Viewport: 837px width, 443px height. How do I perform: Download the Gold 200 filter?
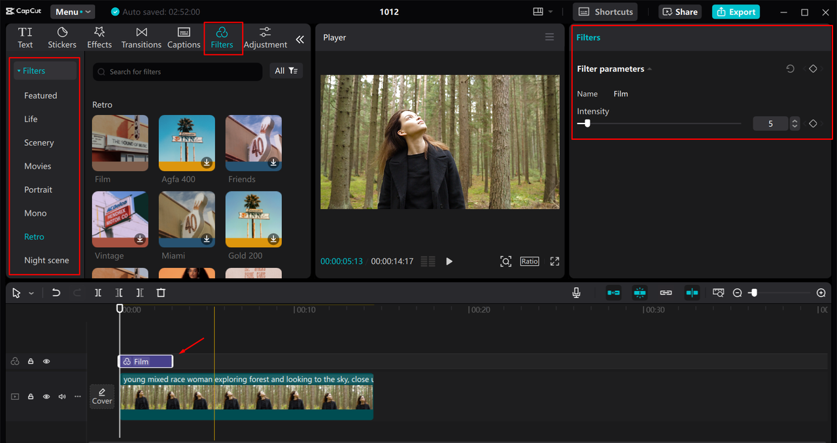tap(273, 239)
